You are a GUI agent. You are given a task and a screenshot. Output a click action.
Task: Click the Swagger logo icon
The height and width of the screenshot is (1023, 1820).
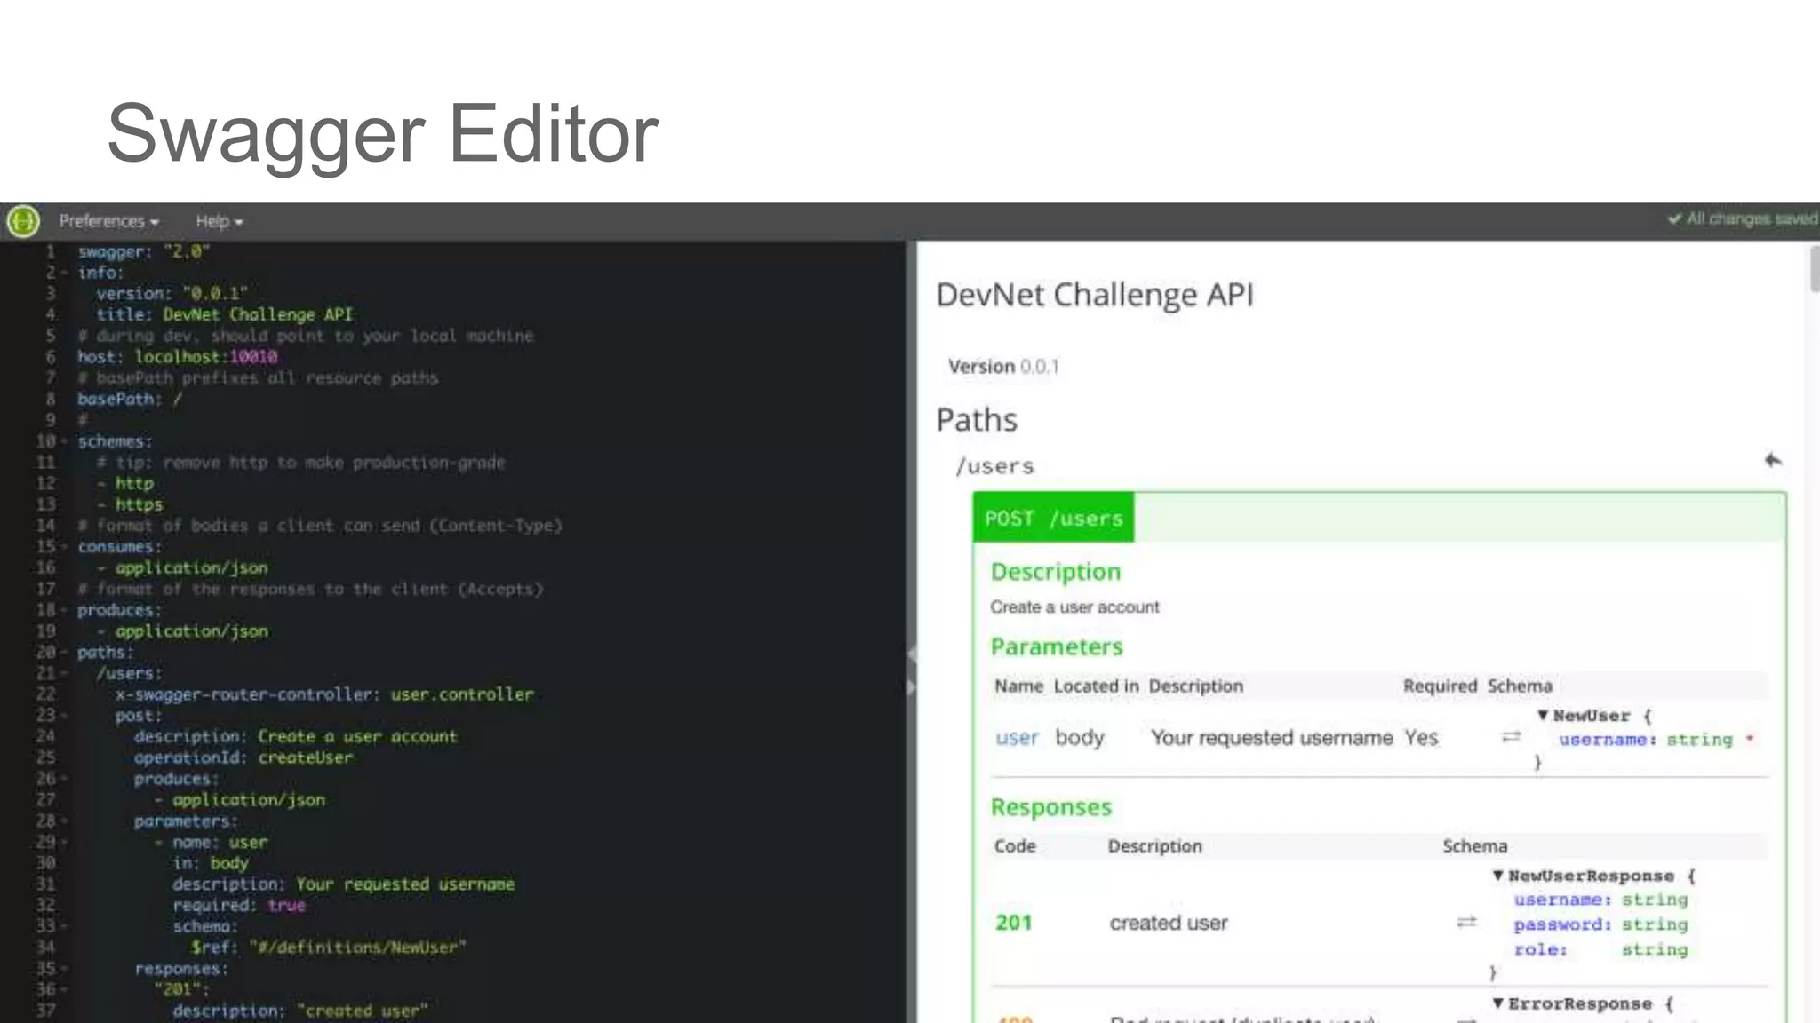tap(23, 221)
